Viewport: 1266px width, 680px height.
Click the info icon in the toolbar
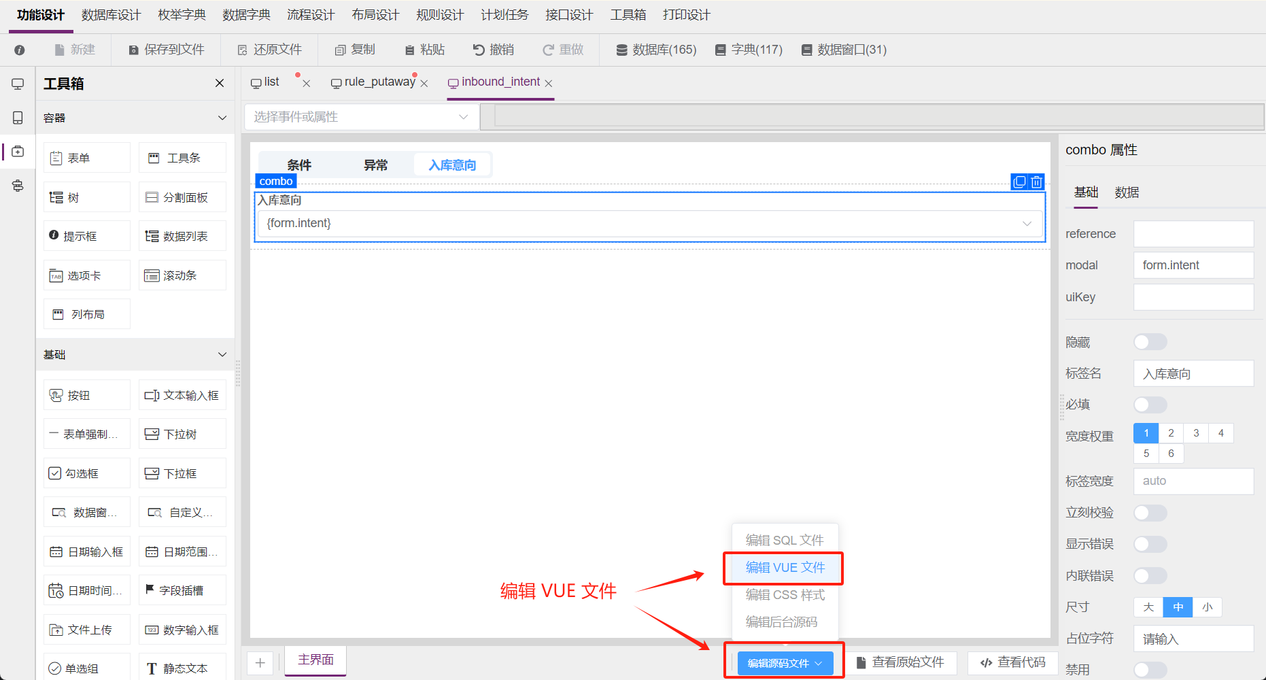20,50
